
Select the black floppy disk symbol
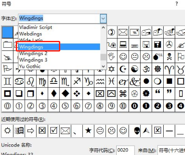158,45
